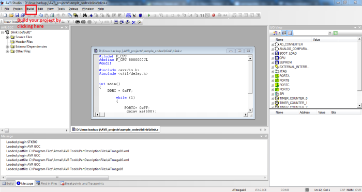Select the PORTB entry in I/O View

(284, 80)
